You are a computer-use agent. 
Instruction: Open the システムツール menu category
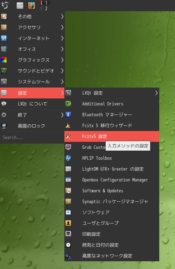coord(32,82)
